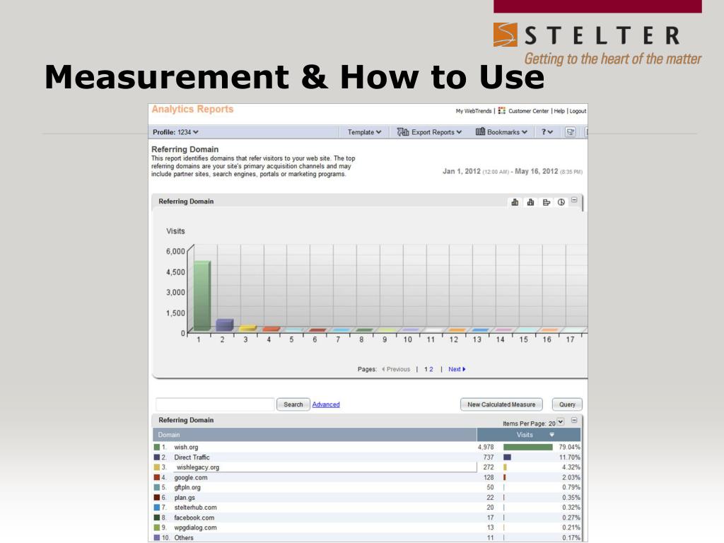Screen dimensions: 724x543
Task: Click the Analytics Reports title
Action: [192, 110]
